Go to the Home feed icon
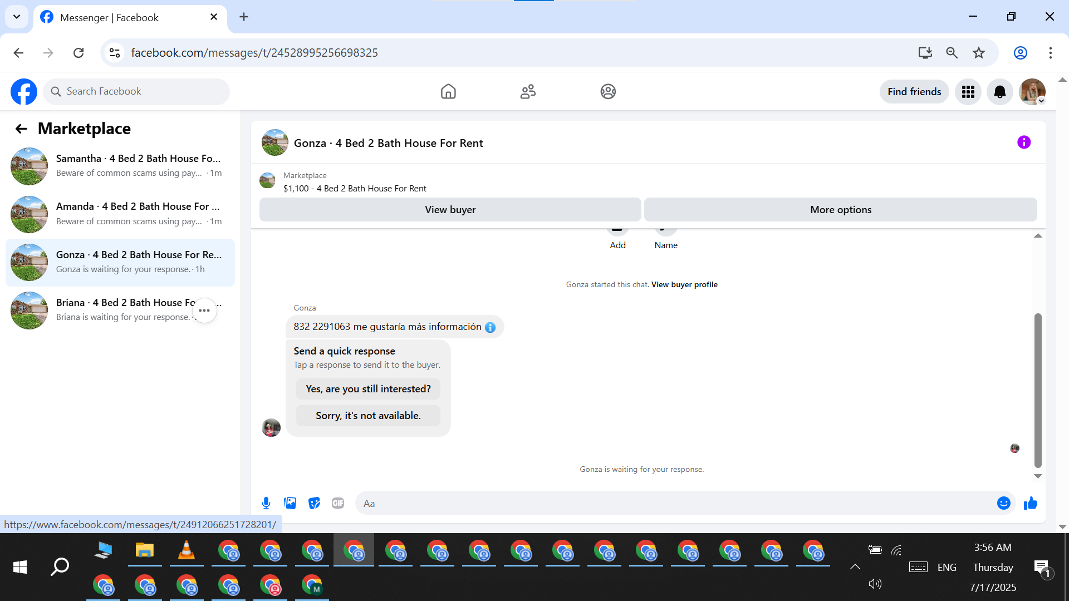 coord(448,91)
